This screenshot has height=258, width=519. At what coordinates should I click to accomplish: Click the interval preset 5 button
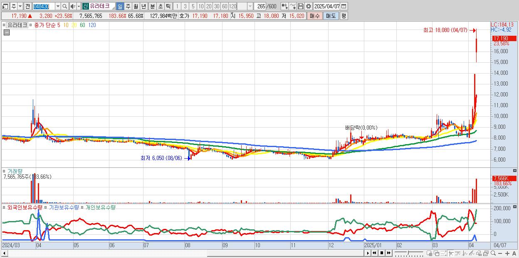coord(193,6)
